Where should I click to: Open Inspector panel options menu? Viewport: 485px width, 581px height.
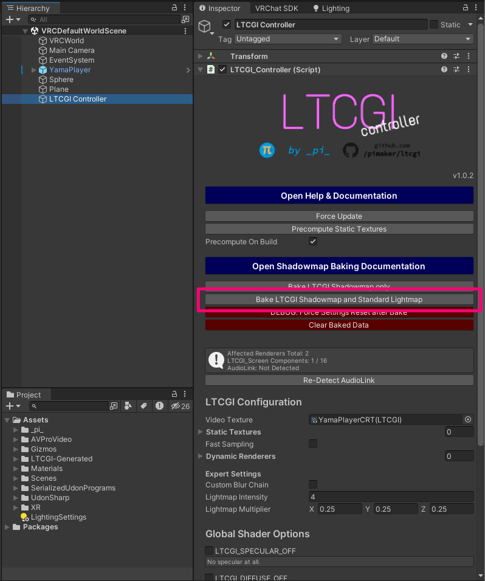(476, 7)
